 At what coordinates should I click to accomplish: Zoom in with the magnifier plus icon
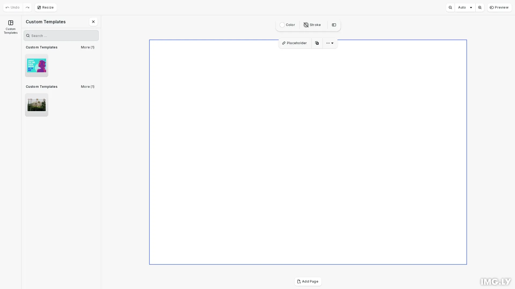(x=480, y=7)
